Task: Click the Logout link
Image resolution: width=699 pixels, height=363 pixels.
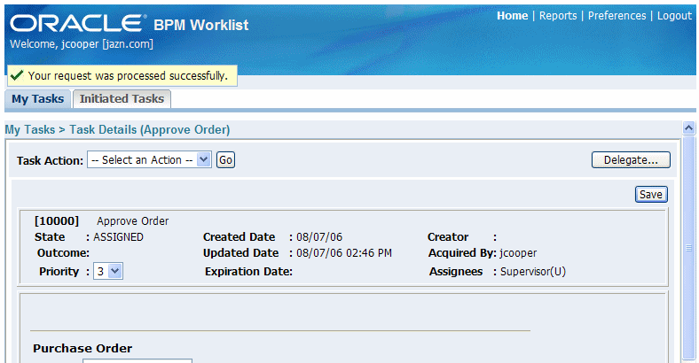Action: (x=674, y=16)
